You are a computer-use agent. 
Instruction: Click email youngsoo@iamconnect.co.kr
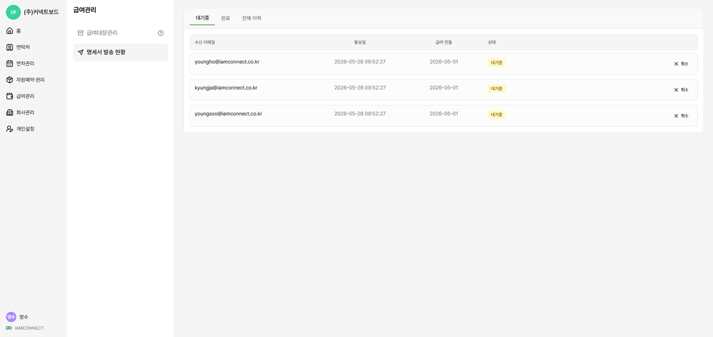[228, 114]
